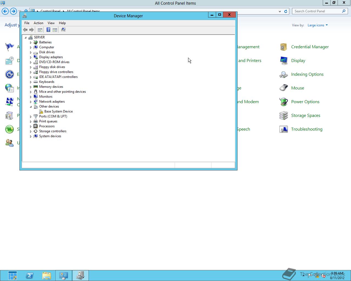The width and height of the screenshot is (351, 281).
Task: Open the Display link in Control Panel
Action: [x=298, y=61]
